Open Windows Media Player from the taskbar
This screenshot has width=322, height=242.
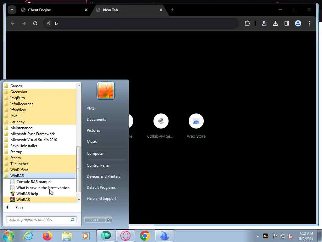86,236
